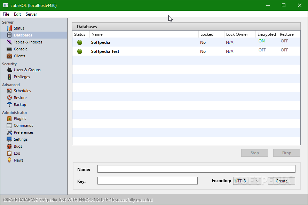Image resolution: width=308 pixels, height=205 pixels.
Task: Open the News lightbulb icon
Action: (x=9, y=160)
